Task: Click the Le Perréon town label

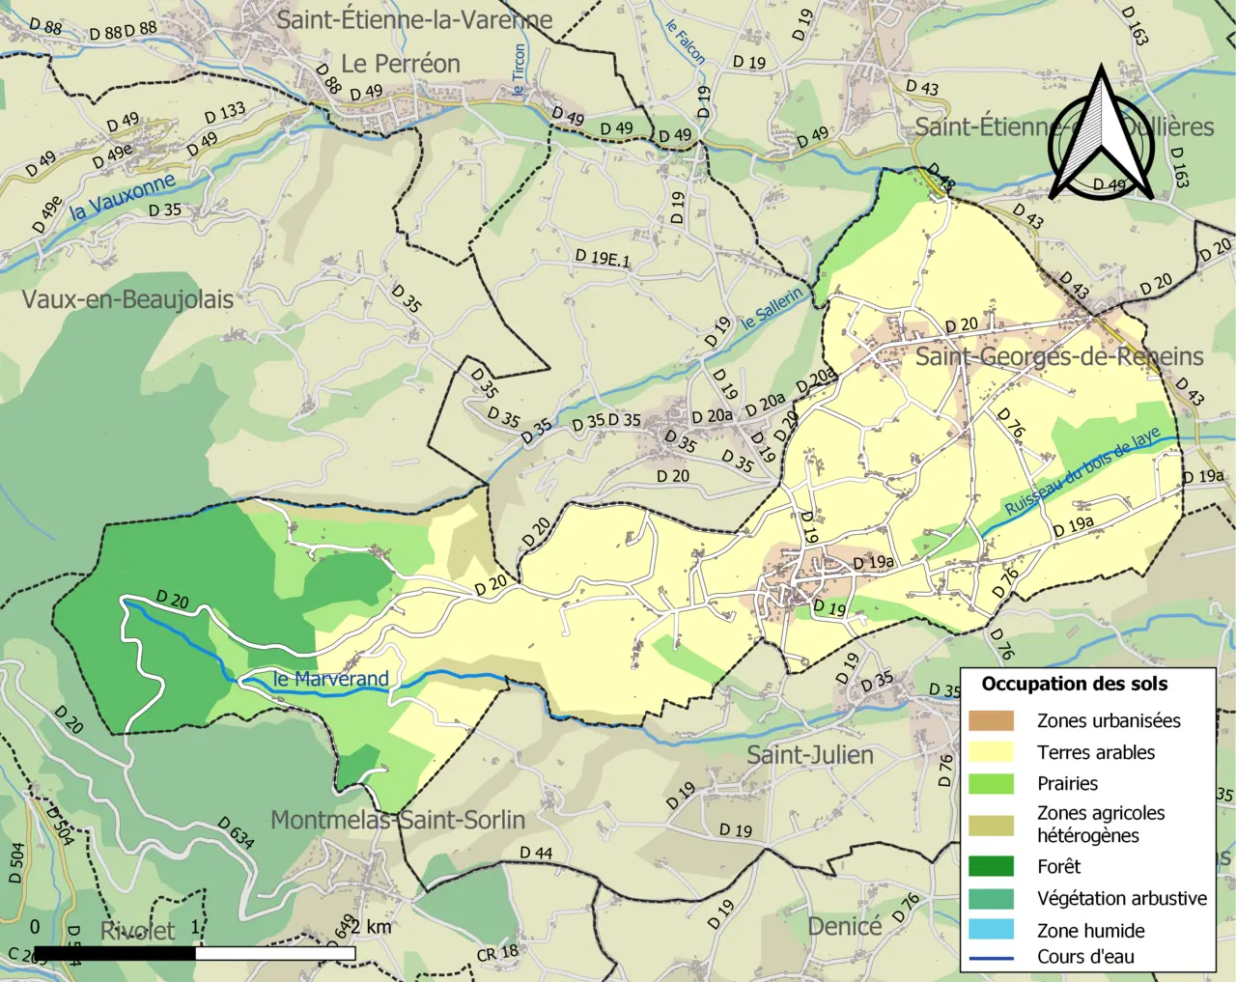Action: [400, 64]
